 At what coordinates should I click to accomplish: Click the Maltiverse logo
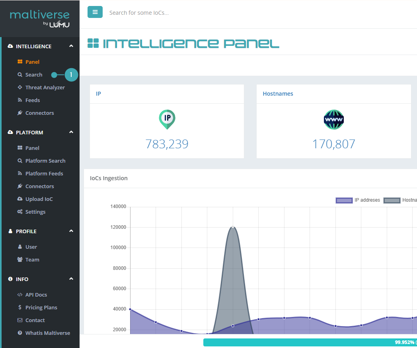coord(40,18)
